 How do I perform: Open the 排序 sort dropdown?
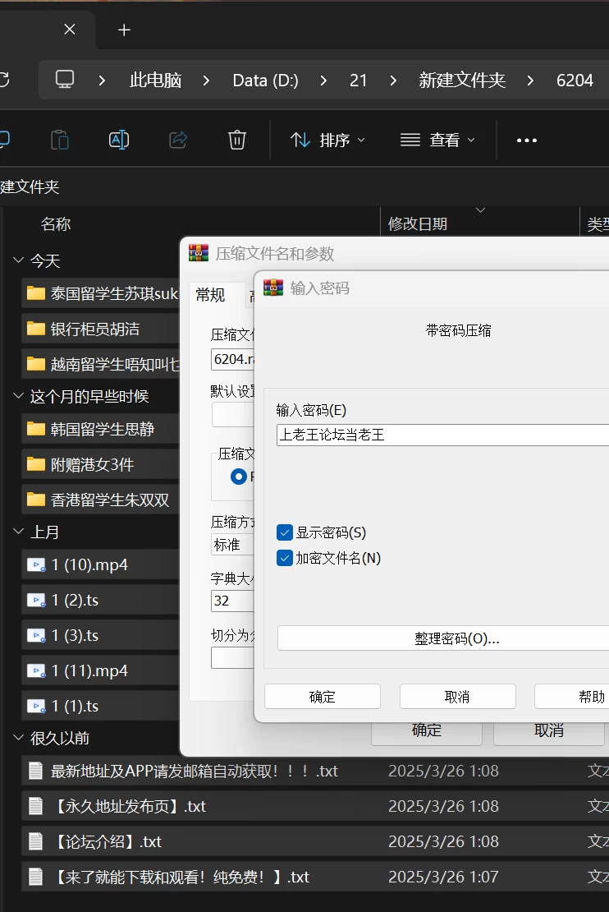(x=327, y=140)
